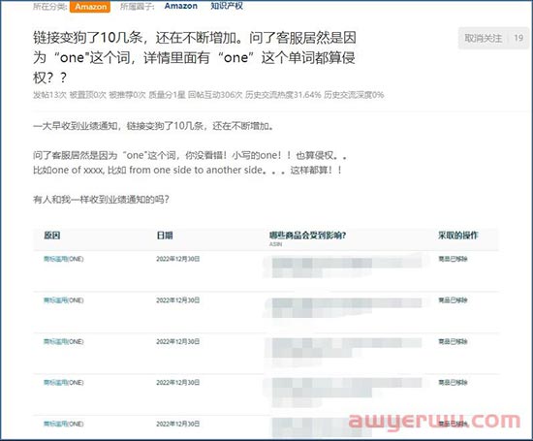
Task: Click 商品已移除 in the second row
Action: (x=453, y=300)
